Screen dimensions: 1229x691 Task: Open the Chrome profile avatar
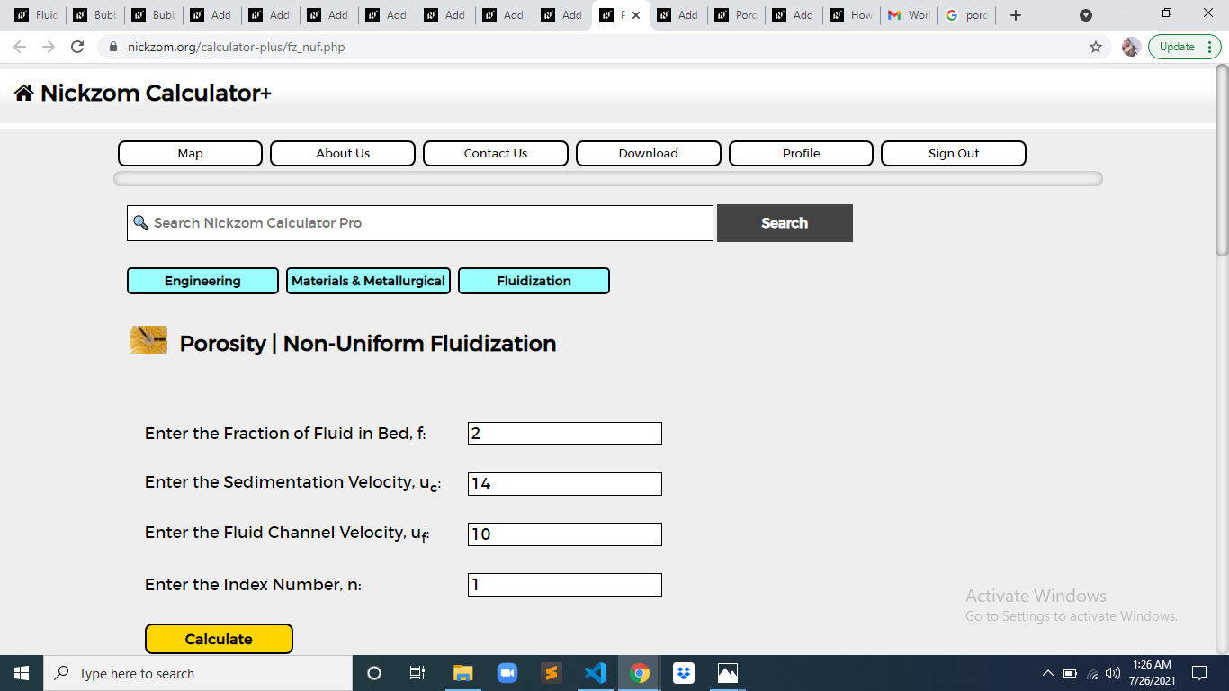1131,47
